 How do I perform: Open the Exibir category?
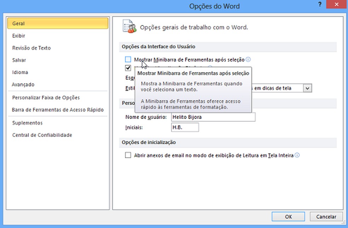[19, 36]
